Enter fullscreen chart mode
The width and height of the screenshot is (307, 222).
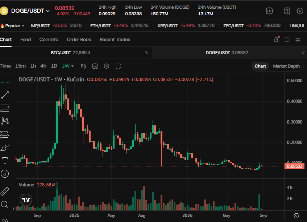(118, 66)
